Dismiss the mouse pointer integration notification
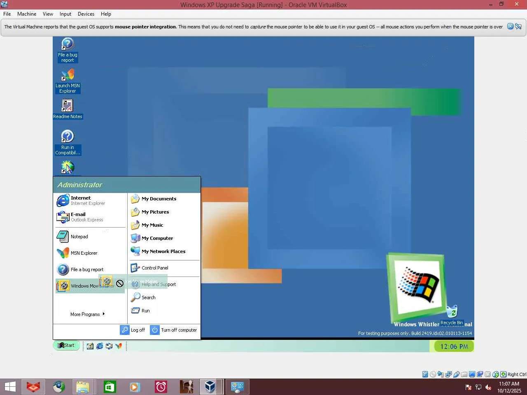 (x=510, y=26)
